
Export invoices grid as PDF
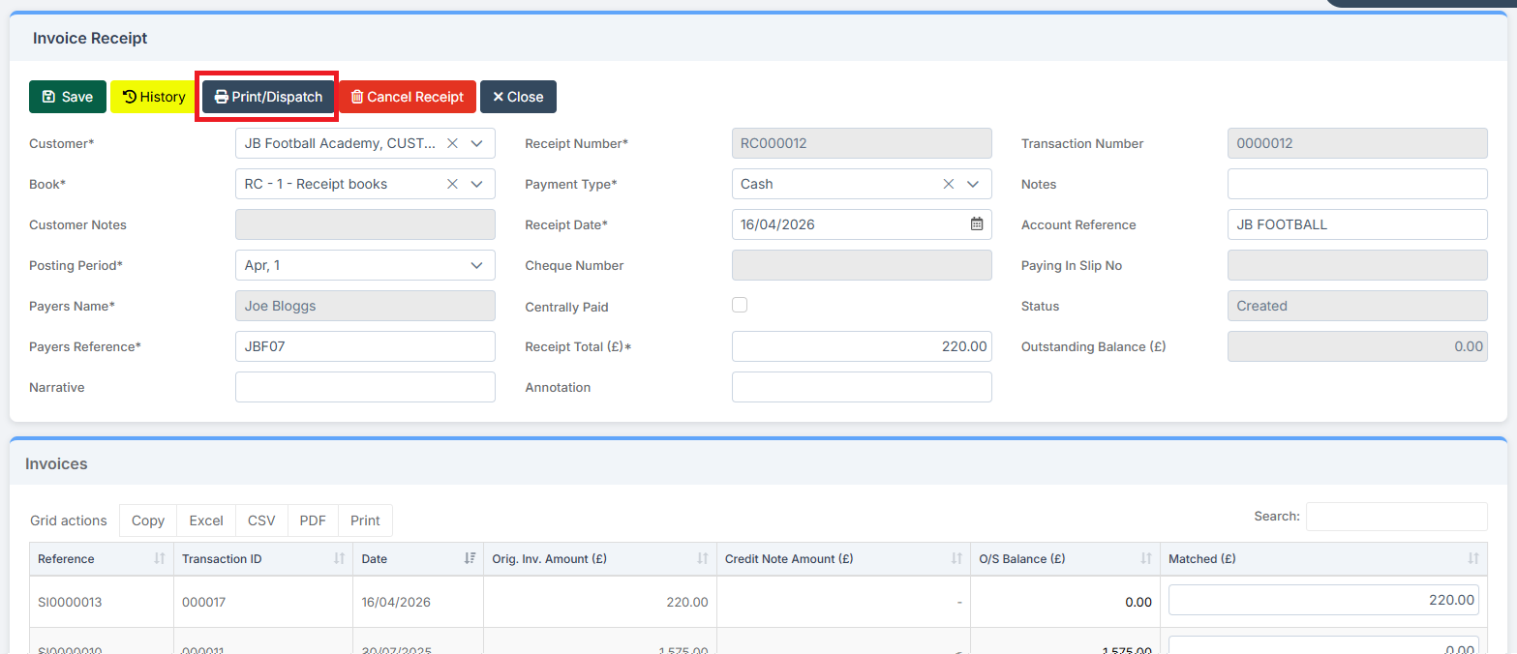pyautogui.click(x=313, y=520)
